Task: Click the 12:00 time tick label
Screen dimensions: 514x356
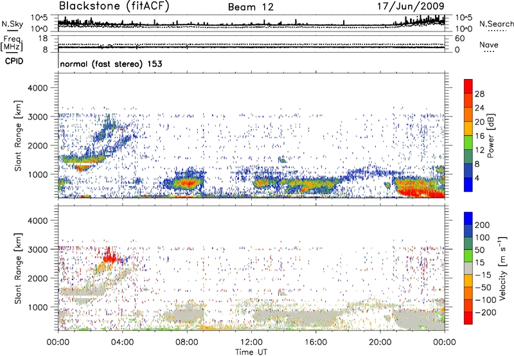Action: click(x=251, y=343)
